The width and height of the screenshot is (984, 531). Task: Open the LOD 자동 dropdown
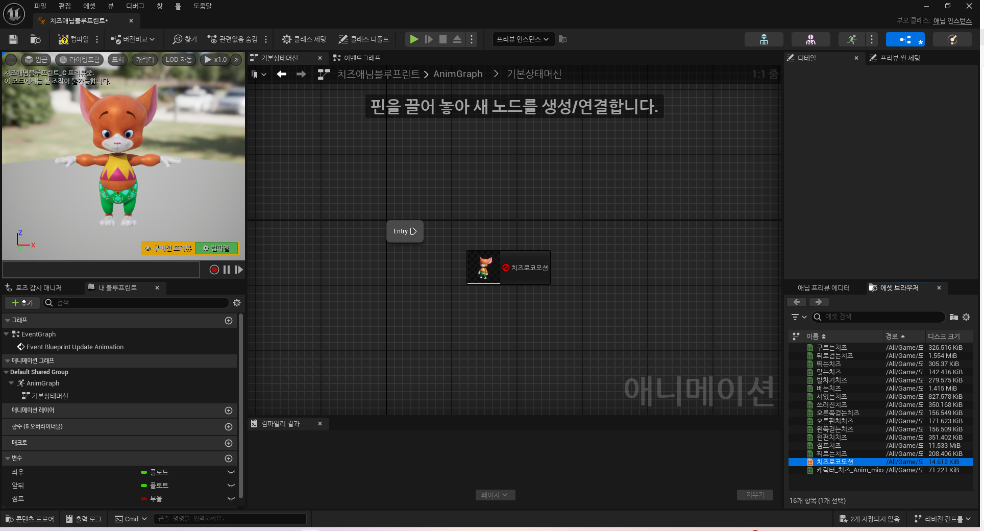[179, 60]
